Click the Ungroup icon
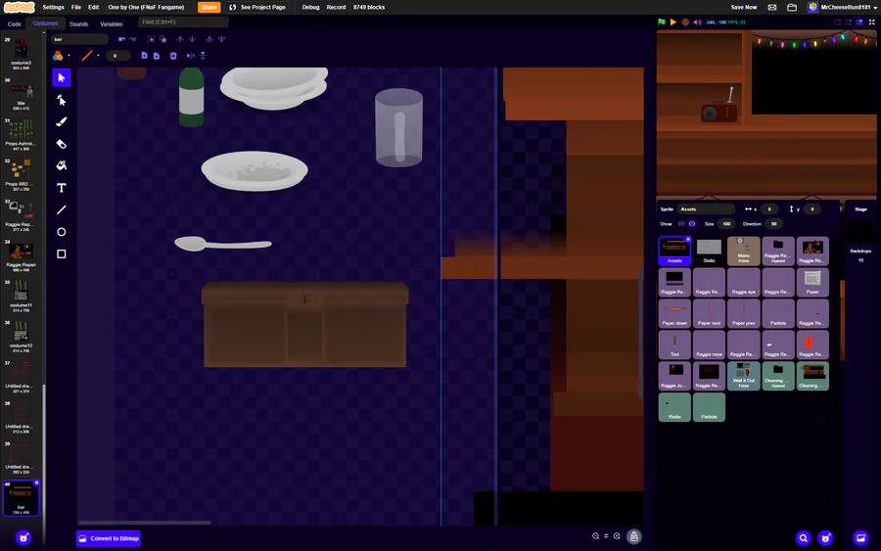Viewport: 881px width, 551px height. point(162,39)
